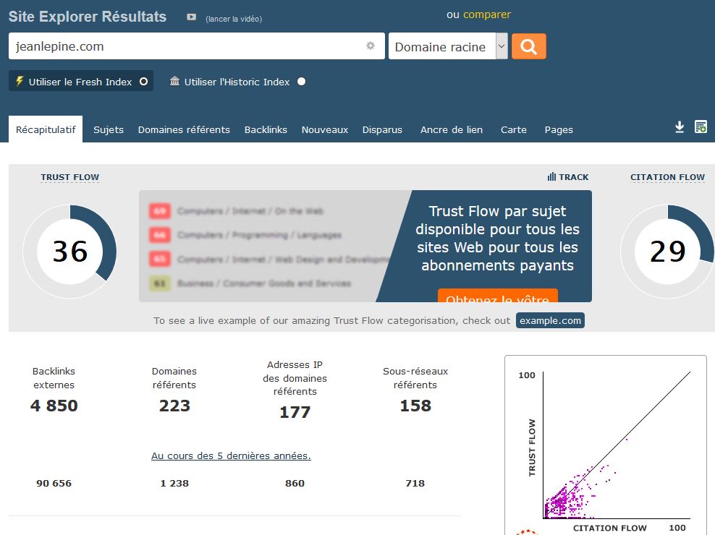The width and height of the screenshot is (715, 535).
Task: Click the historic backlinks value 90 656
Action: pyautogui.click(x=54, y=483)
